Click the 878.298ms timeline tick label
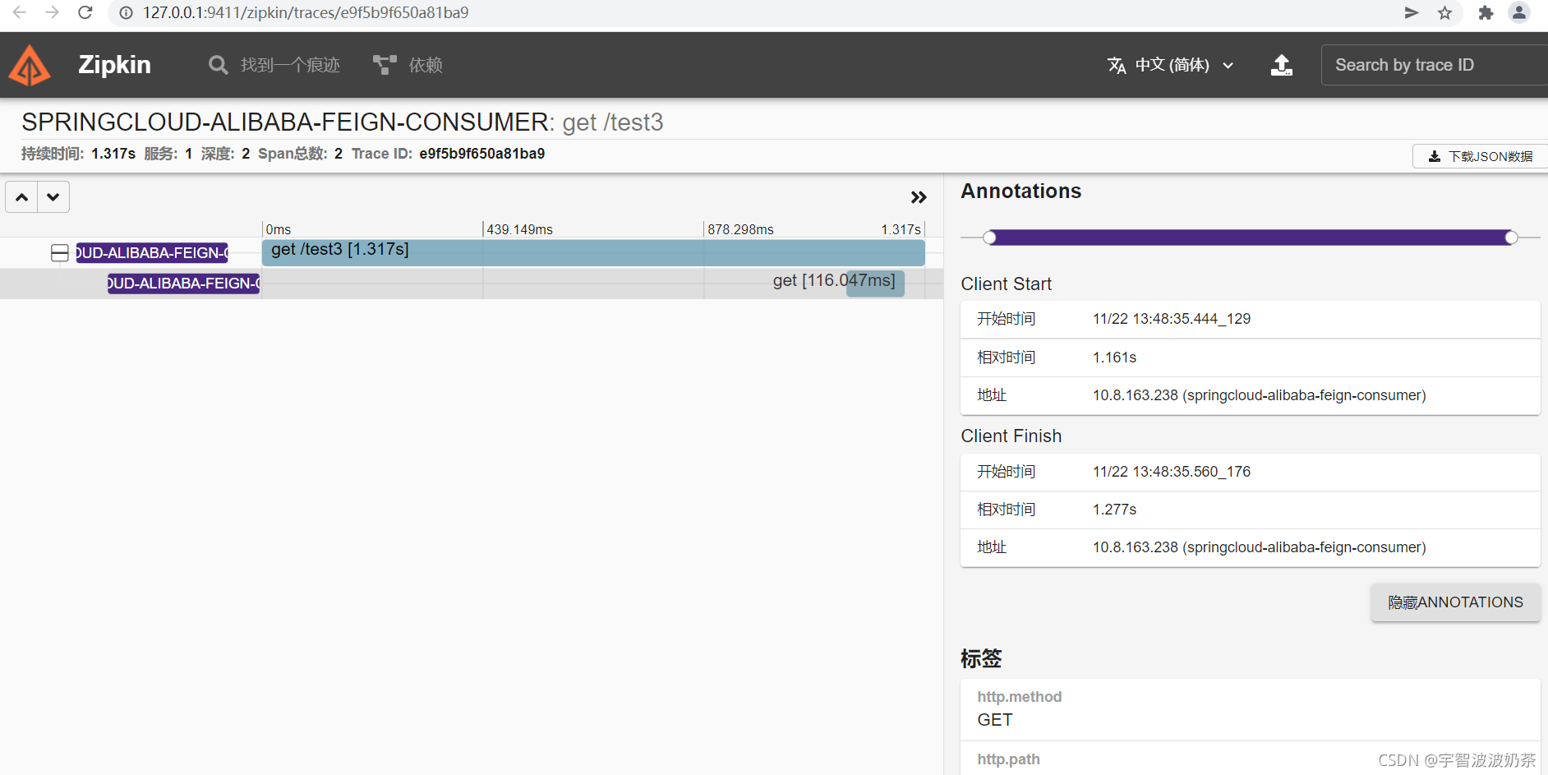 (740, 229)
